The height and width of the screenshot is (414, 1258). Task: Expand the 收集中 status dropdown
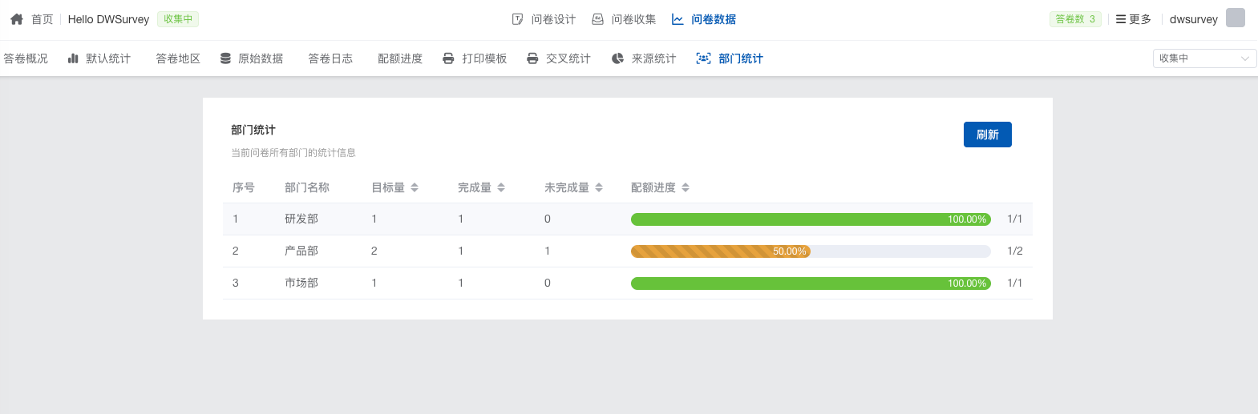click(x=1204, y=58)
